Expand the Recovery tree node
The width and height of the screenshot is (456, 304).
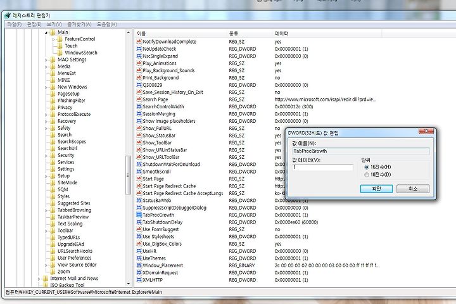pyautogui.click(x=46, y=122)
